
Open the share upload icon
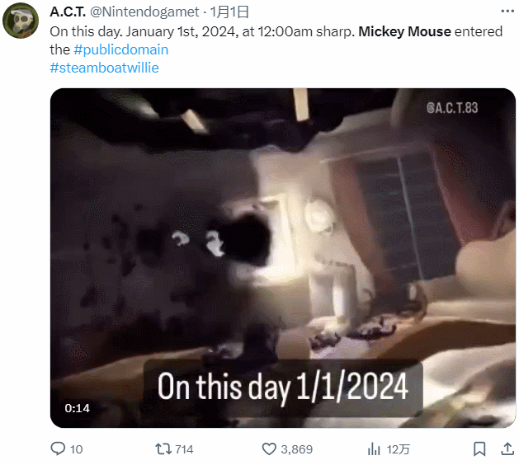(x=507, y=449)
